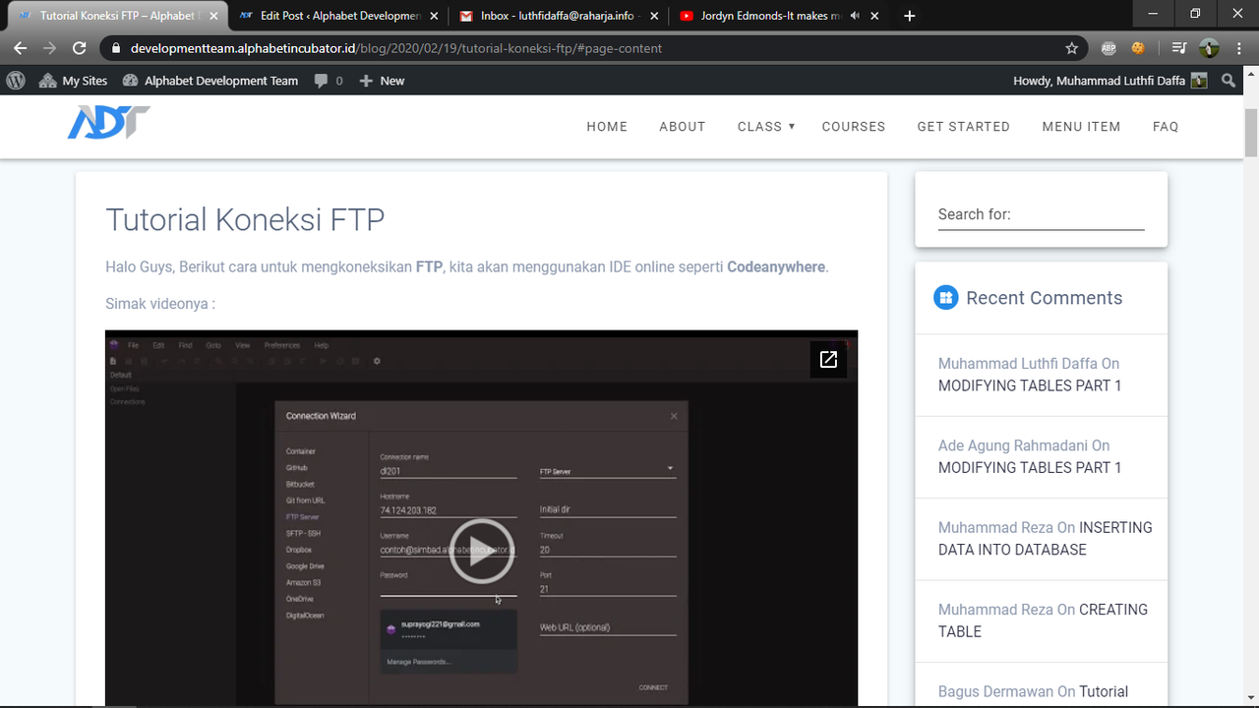Switch to the Gmail Inbox tab
The height and width of the screenshot is (708, 1259).
point(558,16)
